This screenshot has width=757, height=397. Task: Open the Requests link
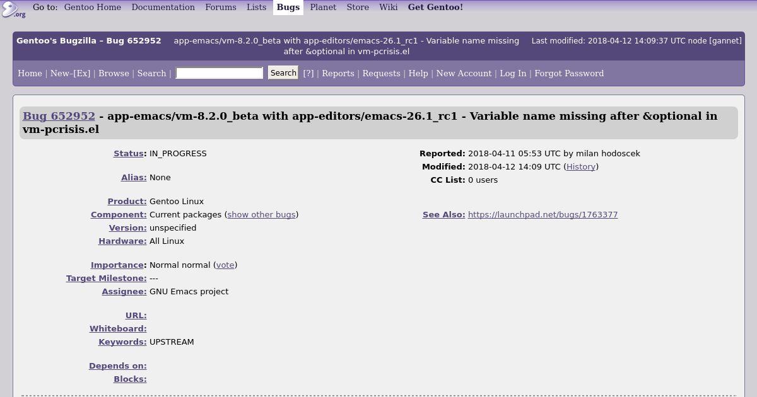pyautogui.click(x=381, y=73)
